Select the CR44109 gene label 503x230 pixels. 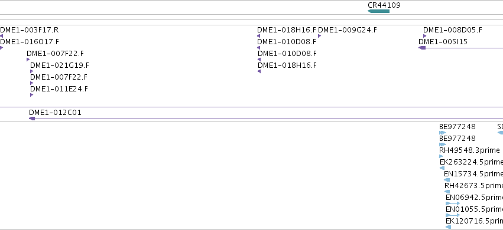click(384, 5)
